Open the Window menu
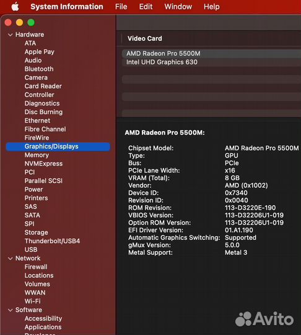The height and width of the screenshot is (335, 301). [178, 7]
